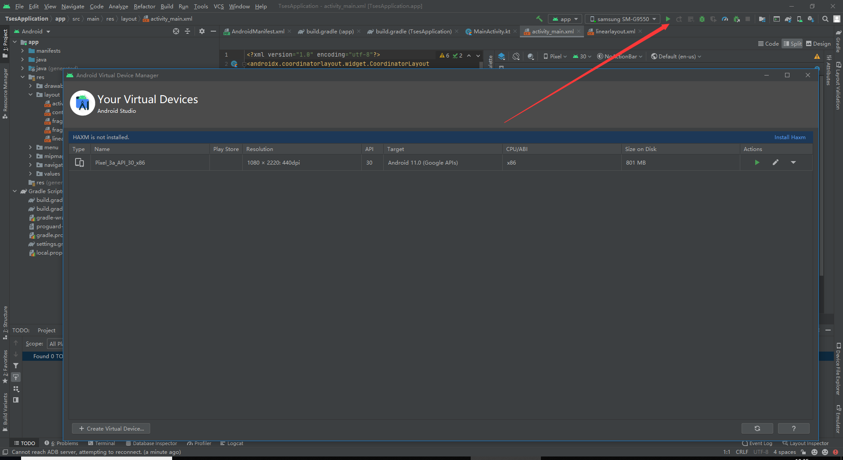Viewport: 843px width, 460px height.
Task: Click the Install Haxm link
Action: pos(789,137)
